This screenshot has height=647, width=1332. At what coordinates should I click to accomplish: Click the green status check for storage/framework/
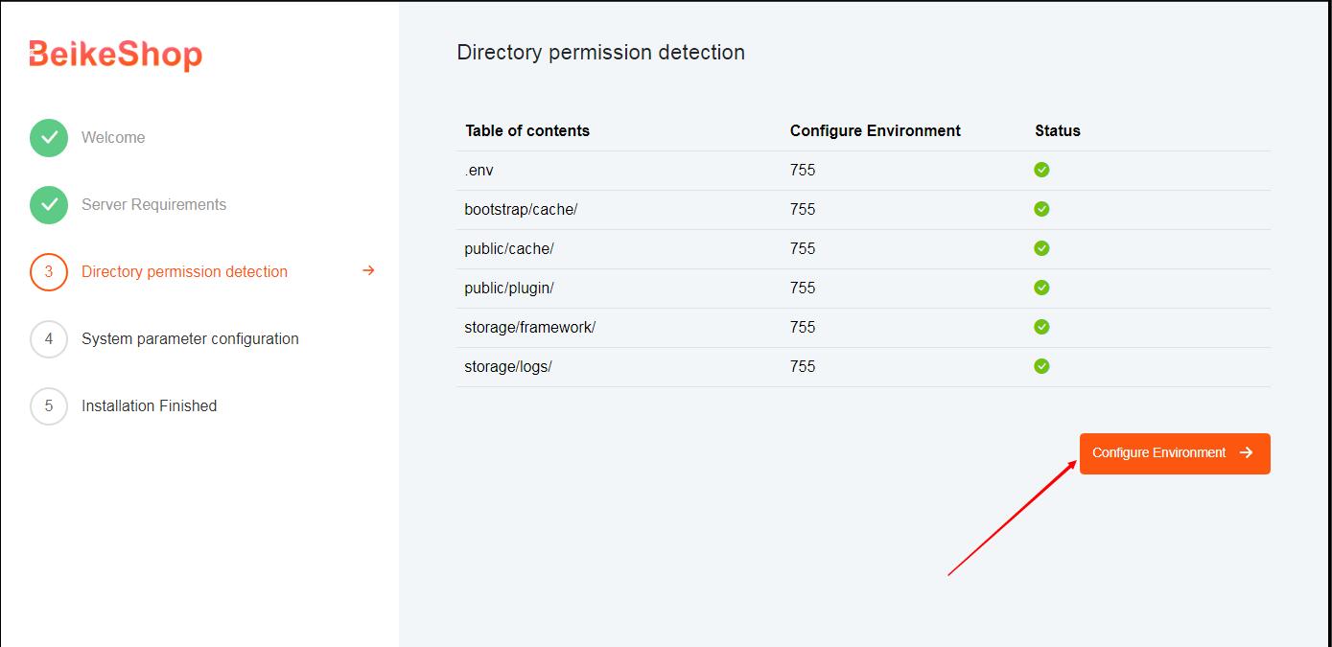click(1041, 327)
